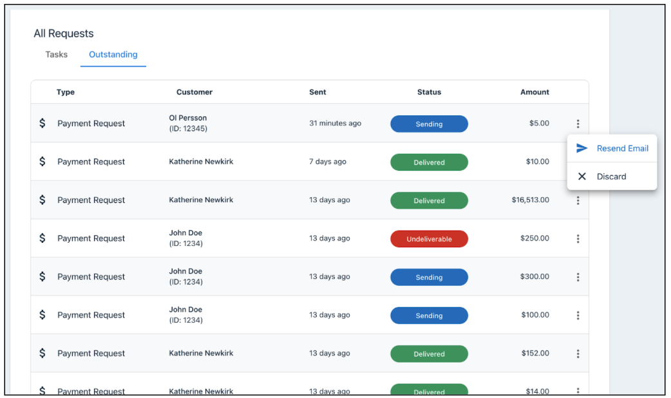Click the dollar icon on the $250.00 request row
Viewport: 671px width, 398px height.
tap(43, 238)
